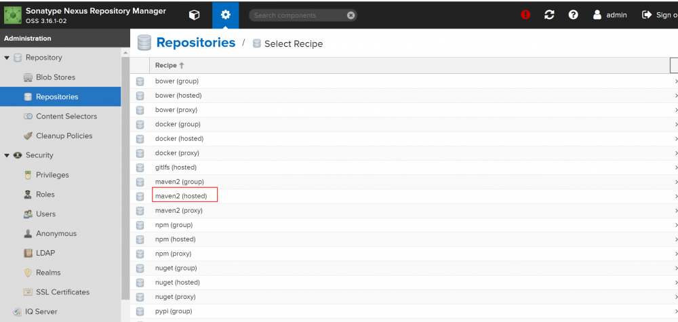Click the sidebar vertical scrollbar
Screen dimensions: 678x322
pyautogui.click(x=125, y=177)
